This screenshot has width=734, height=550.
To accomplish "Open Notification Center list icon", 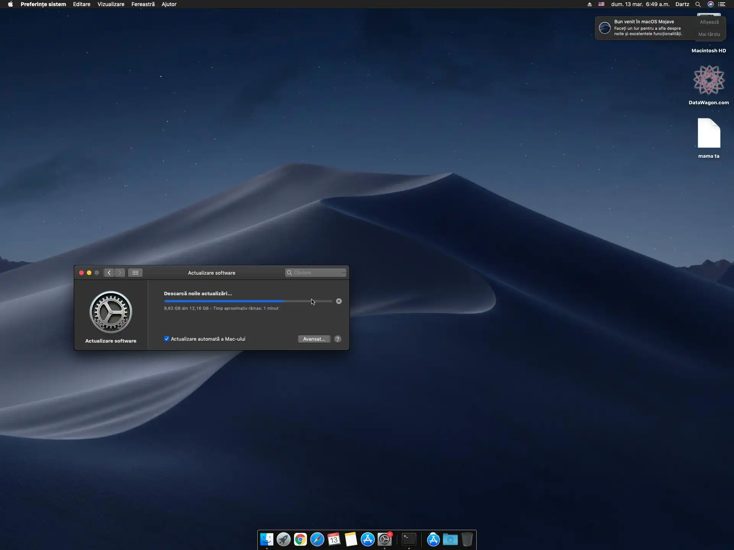I will 722,4.
